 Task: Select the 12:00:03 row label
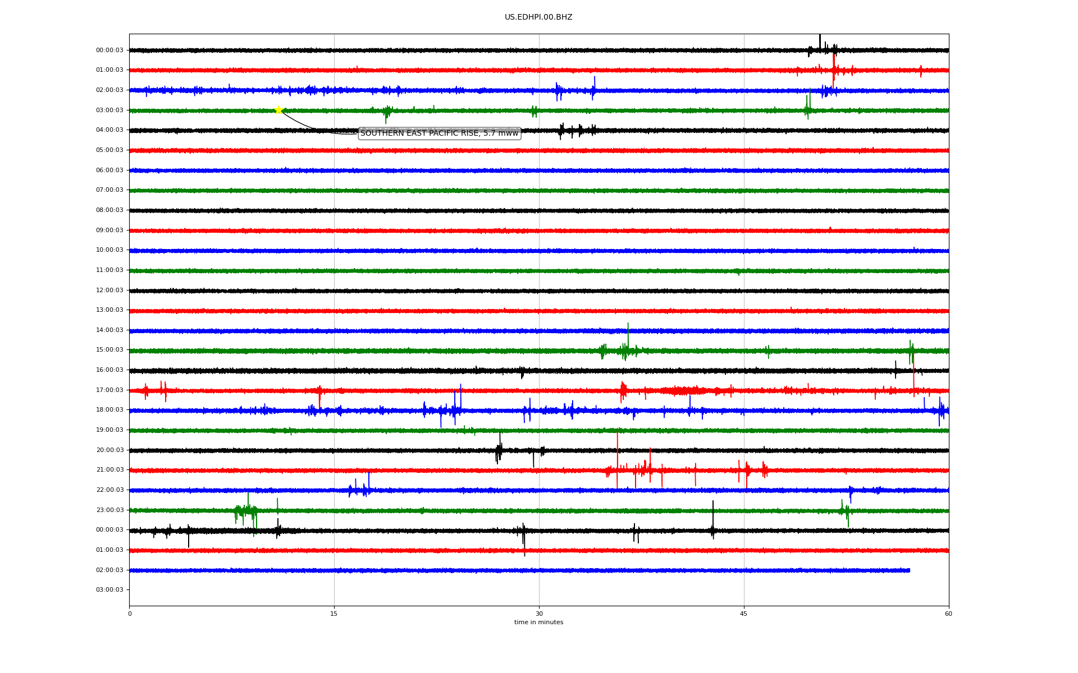tap(109, 291)
